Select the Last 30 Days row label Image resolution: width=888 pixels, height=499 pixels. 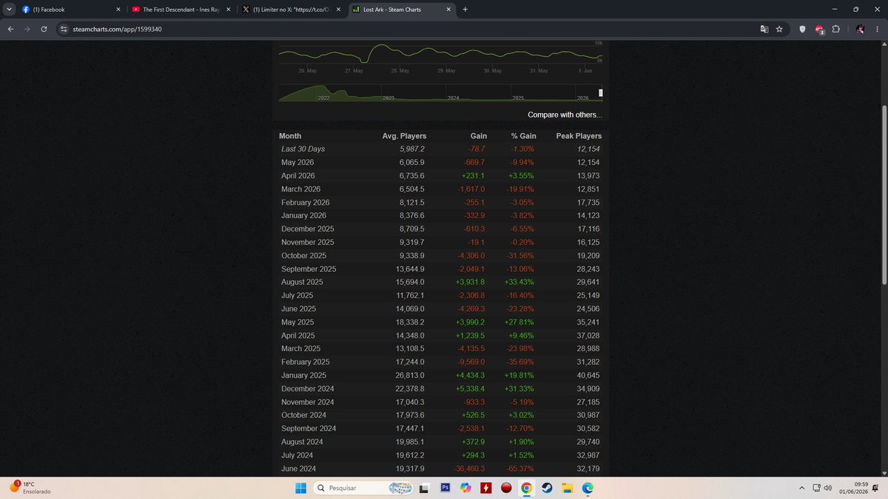[303, 149]
